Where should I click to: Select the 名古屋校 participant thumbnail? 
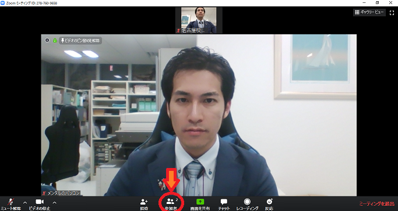click(x=199, y=20)
